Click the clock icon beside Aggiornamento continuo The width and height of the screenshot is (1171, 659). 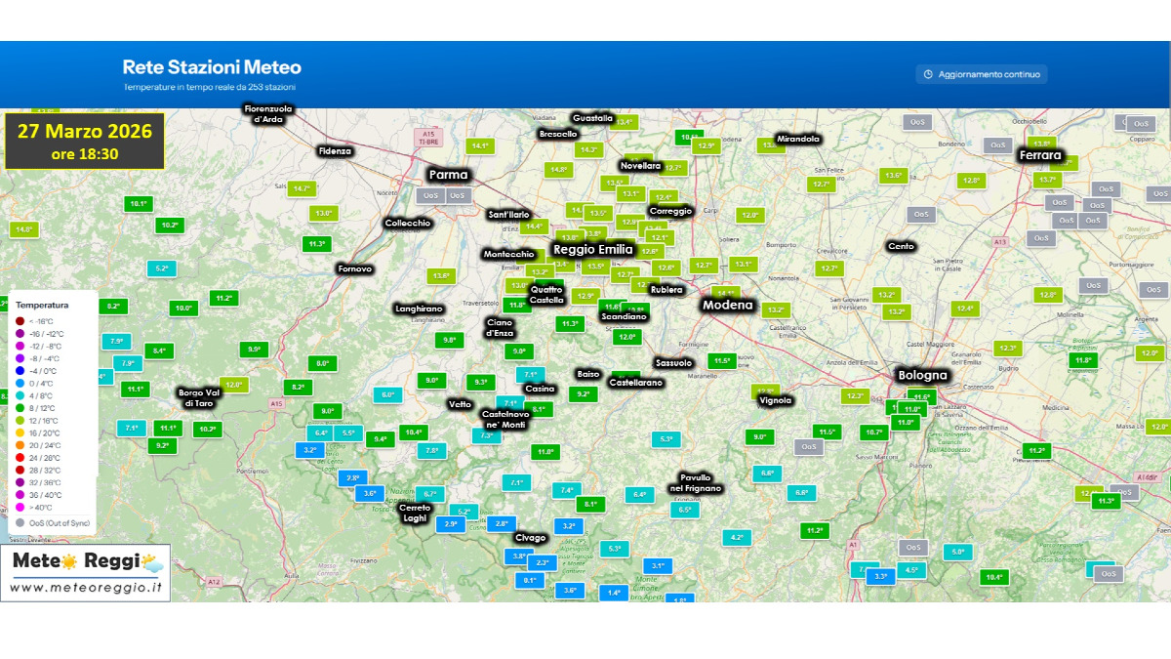[927, 74]
